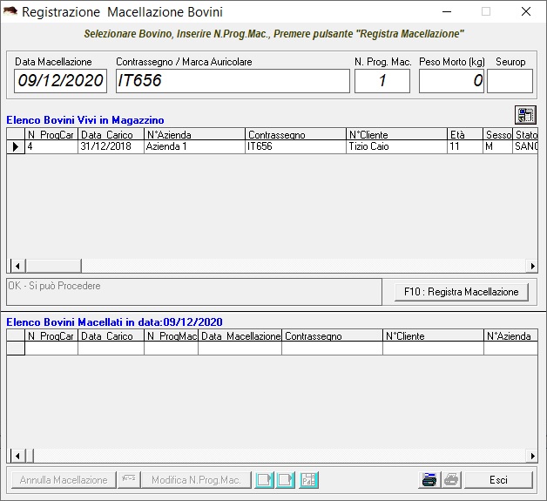Click the Modifica N.Prog.Mac. button
Viewport: 547px width, 501px height.
(196, 480)
